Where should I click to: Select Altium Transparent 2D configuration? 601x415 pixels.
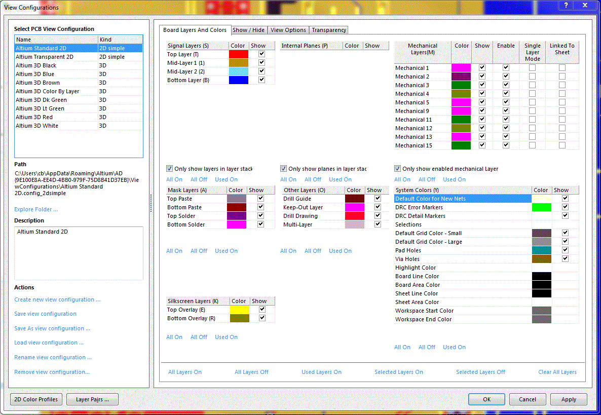79,57
